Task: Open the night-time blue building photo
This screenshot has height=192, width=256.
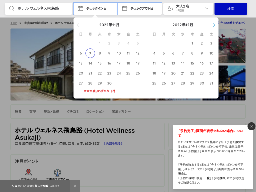Action: point(232,83)
